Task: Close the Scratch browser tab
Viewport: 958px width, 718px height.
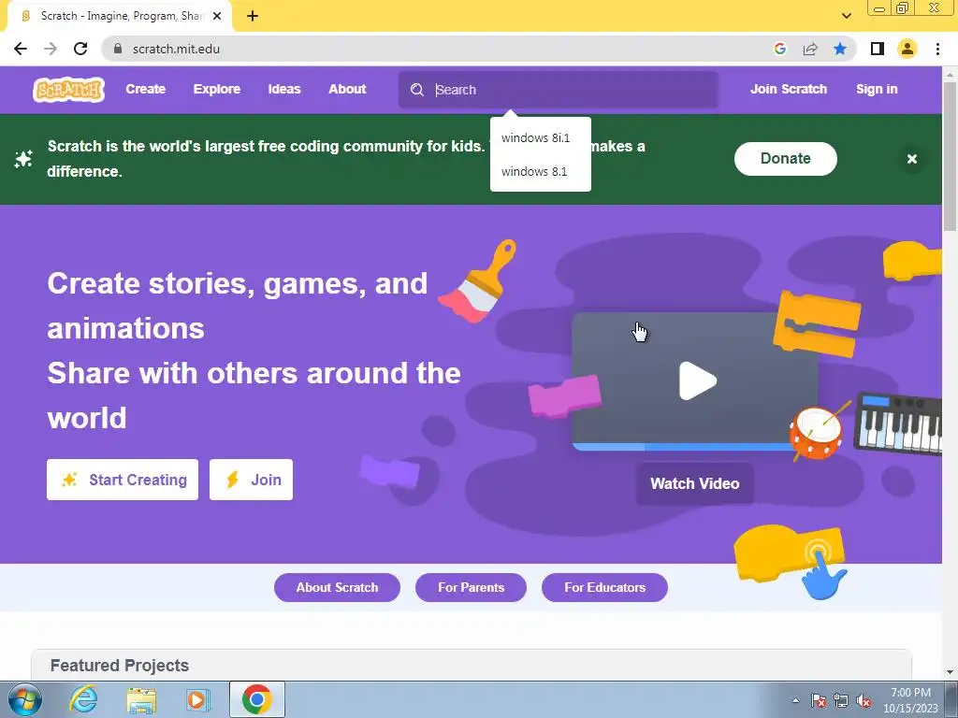Action: (x=217, y=17)
